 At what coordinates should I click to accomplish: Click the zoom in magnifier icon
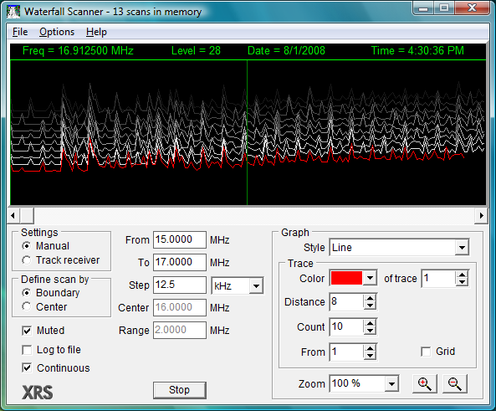425,383
